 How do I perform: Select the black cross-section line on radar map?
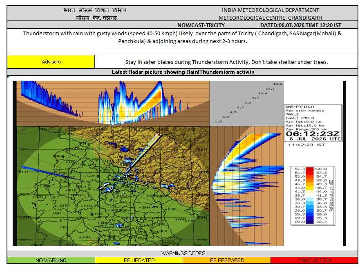[x=143, y=154]
